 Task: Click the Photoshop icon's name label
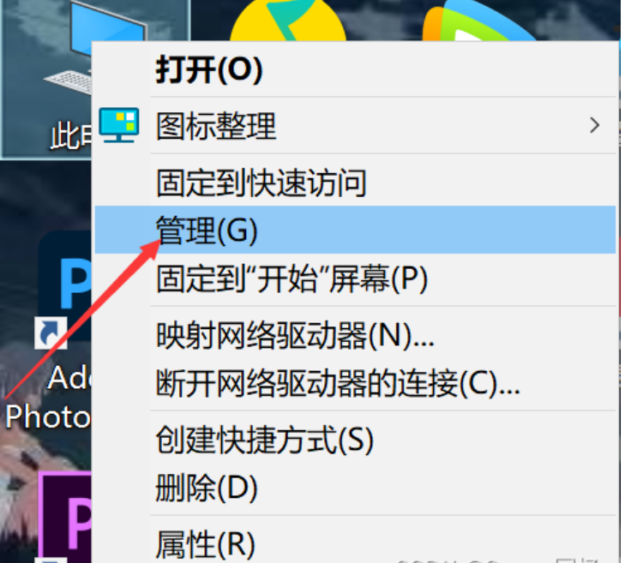click(48, 397)
